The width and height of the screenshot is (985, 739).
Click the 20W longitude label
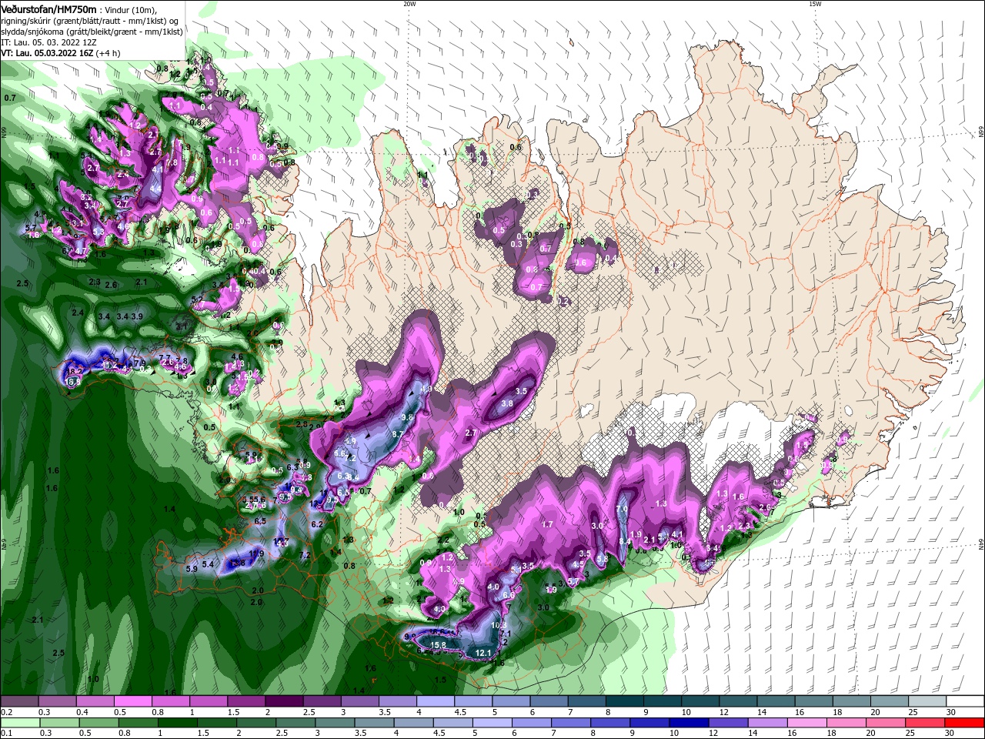pos(409,4)
